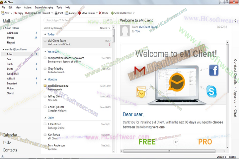Collapse the right sidebar chevron

(235, 21)
